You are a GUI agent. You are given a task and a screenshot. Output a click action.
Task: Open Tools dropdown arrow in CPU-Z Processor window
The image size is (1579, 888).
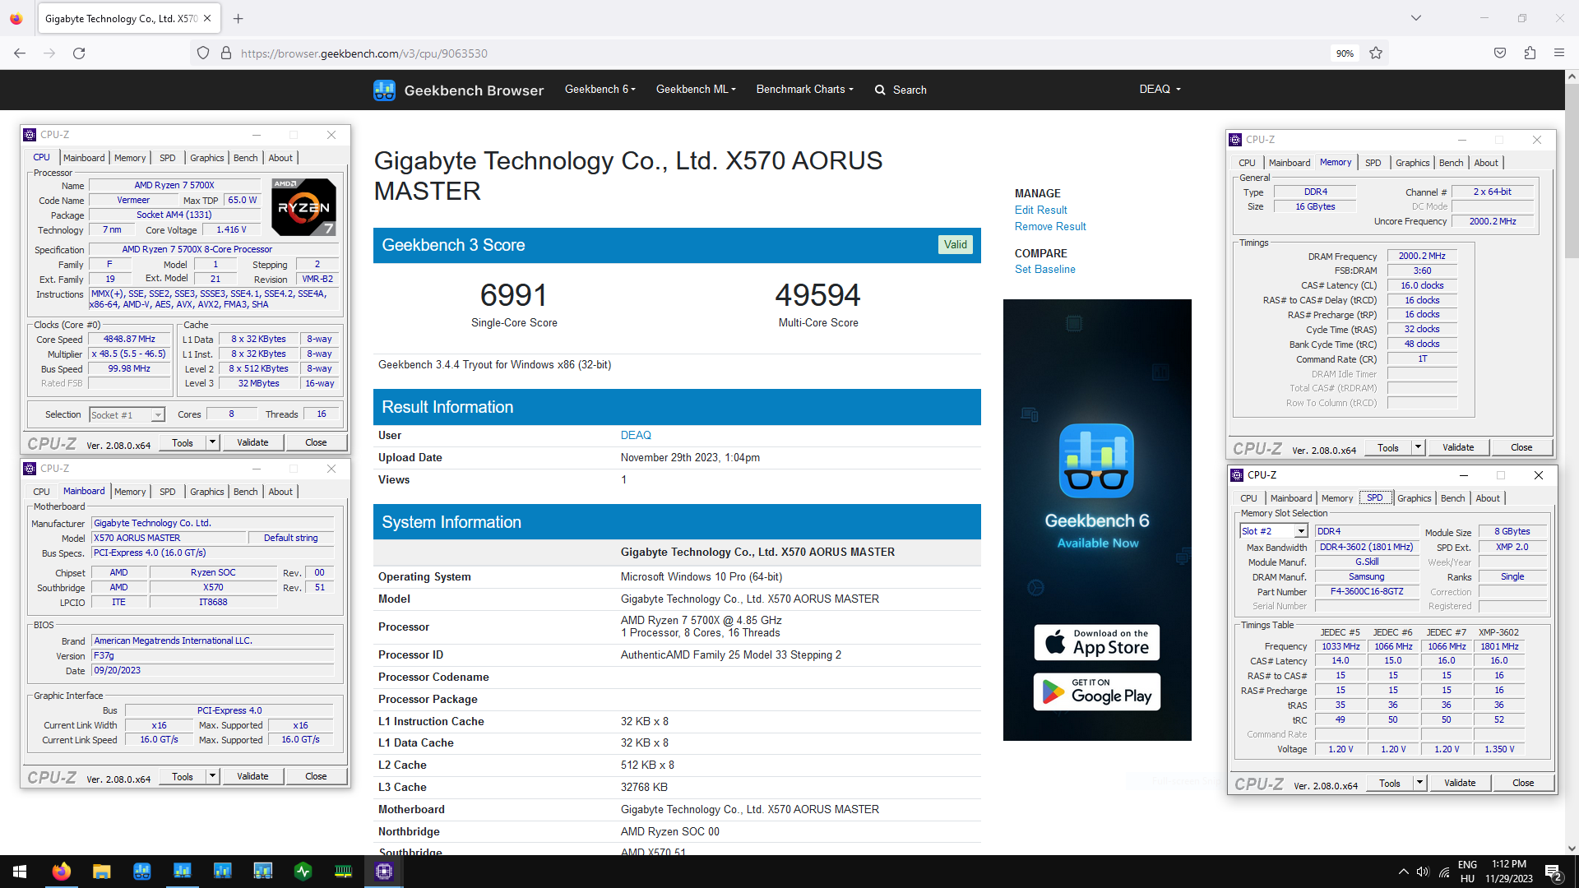(x=212, y=442)
